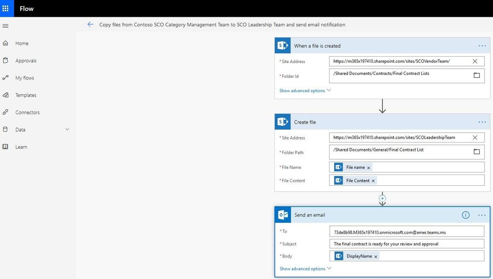The width and height of the screenshot is (493, 279).
Task: Click the SCOVendorTeam Site Address field
Action: (407, 61)
